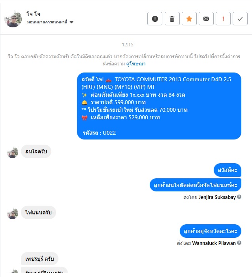252x277 pixels.
Task: Click avatar beside สนใจครับ message
Action: coord(12,153)
